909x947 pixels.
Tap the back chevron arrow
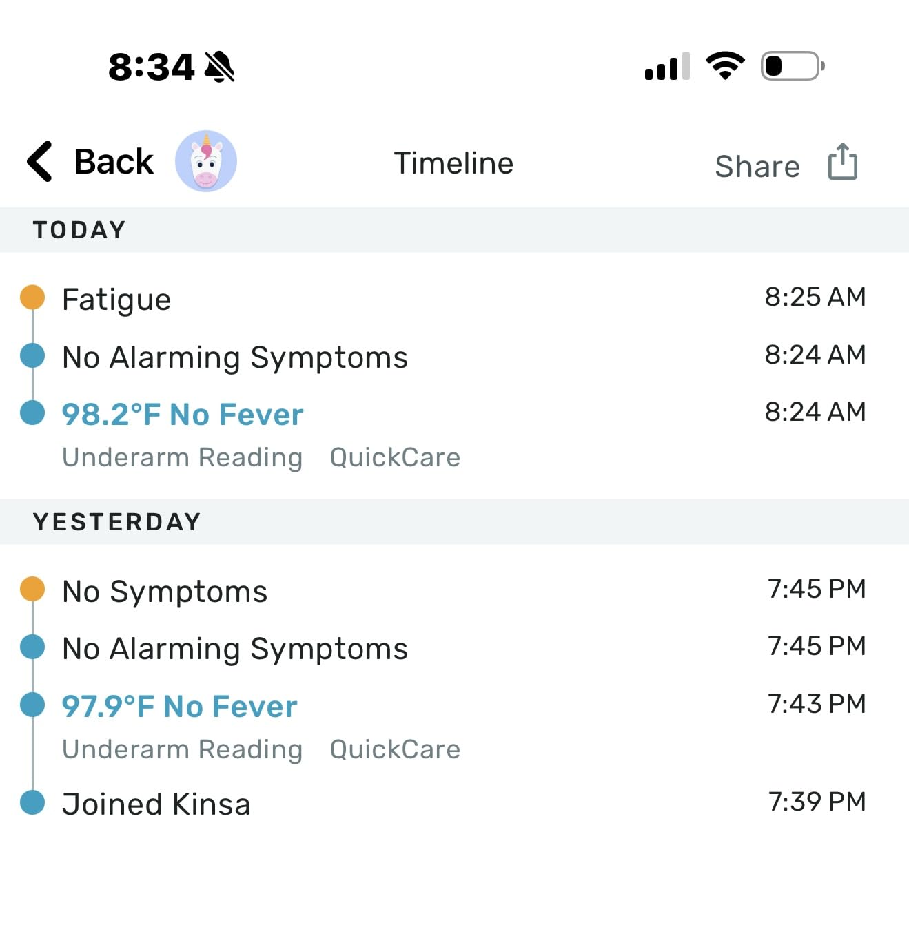(x=40, y=162)
